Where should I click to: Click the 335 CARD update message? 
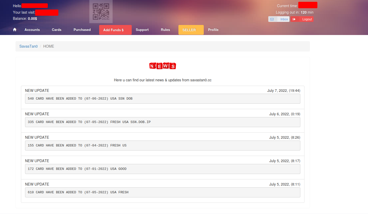[163, 122]
